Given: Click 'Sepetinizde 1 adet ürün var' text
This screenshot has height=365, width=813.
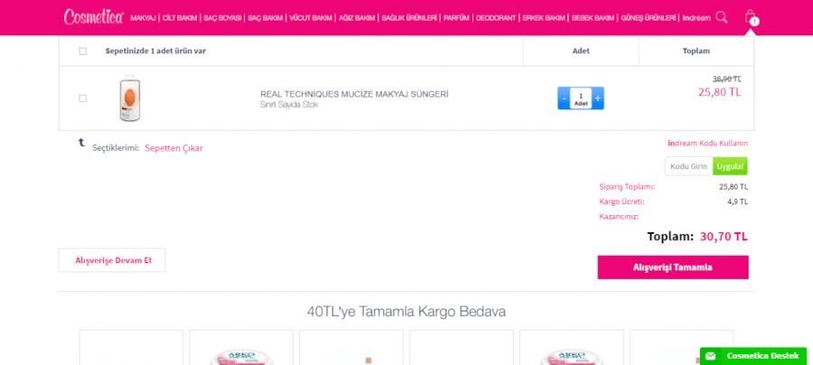Looking at the screenshot, I should [156, 51].
